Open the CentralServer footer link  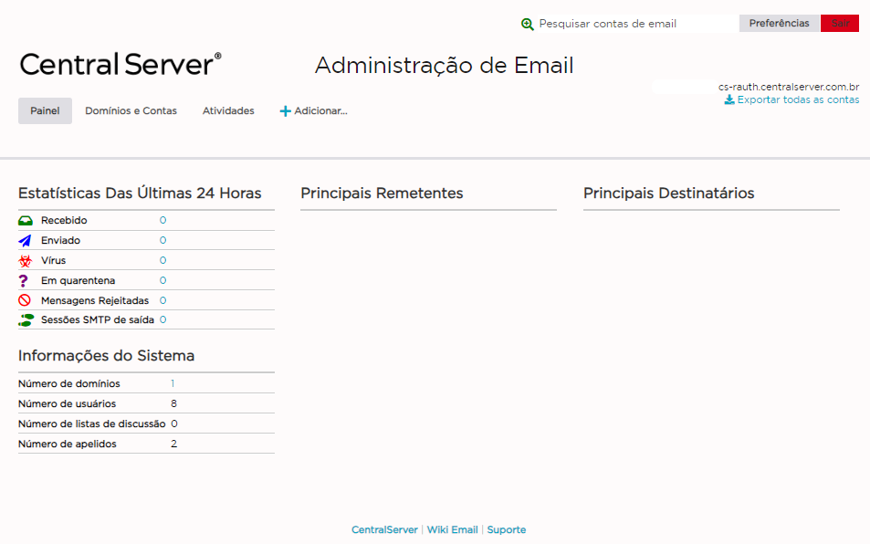[384, 529]
